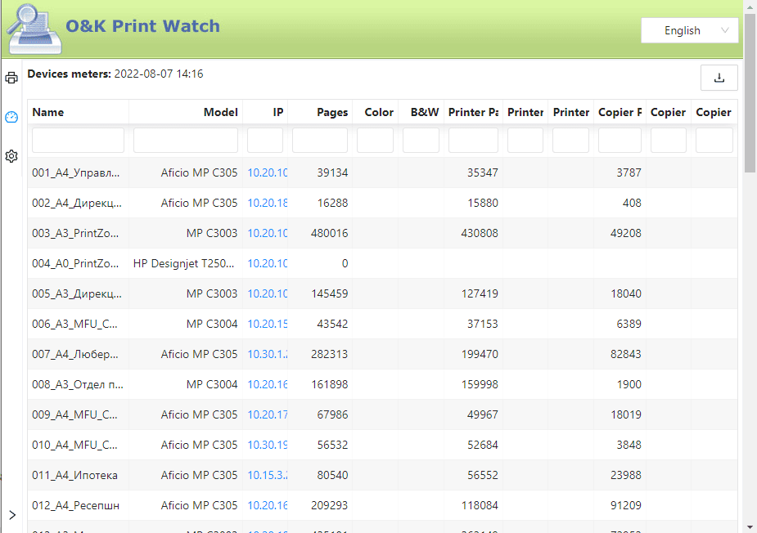Sort by the Pages column header
Screen dimensions: 757x533
(x=332, y=112)
